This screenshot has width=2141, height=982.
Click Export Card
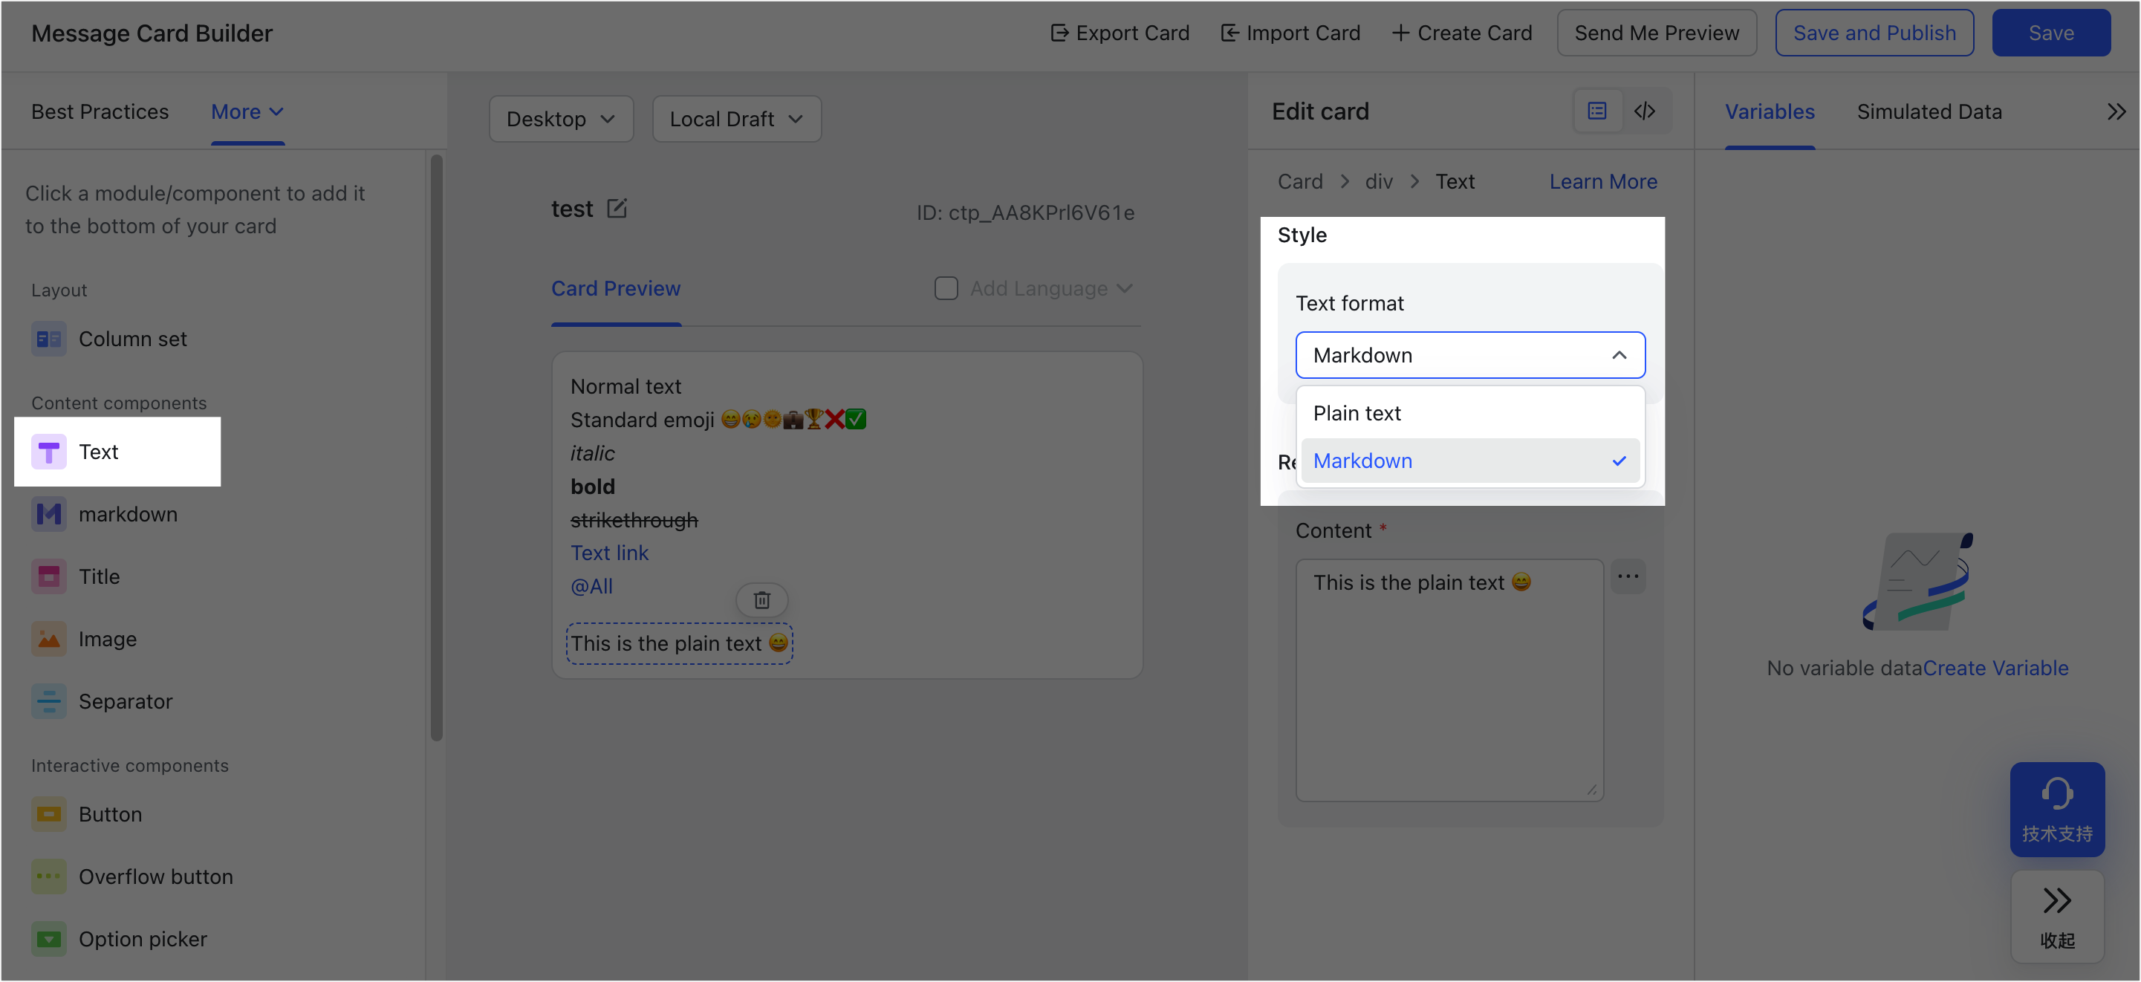click(x=1120, y=33)
